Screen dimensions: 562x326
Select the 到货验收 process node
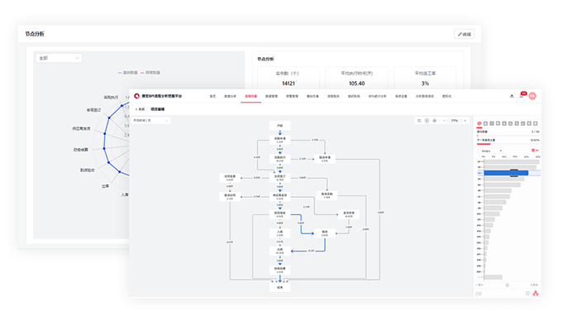280,214
